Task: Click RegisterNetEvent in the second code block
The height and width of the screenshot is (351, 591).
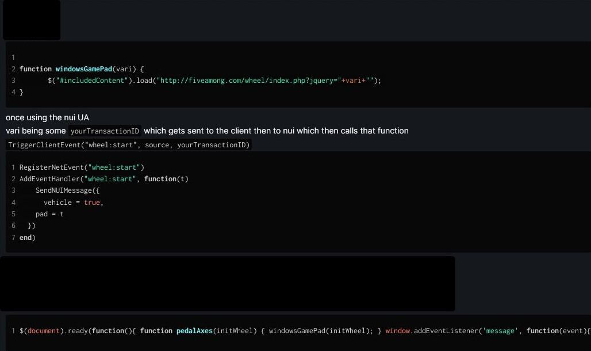Action: (x=52, y=167)
